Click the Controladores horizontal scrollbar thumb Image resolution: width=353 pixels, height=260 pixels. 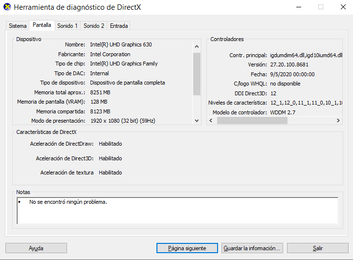[x=252, y=120]
